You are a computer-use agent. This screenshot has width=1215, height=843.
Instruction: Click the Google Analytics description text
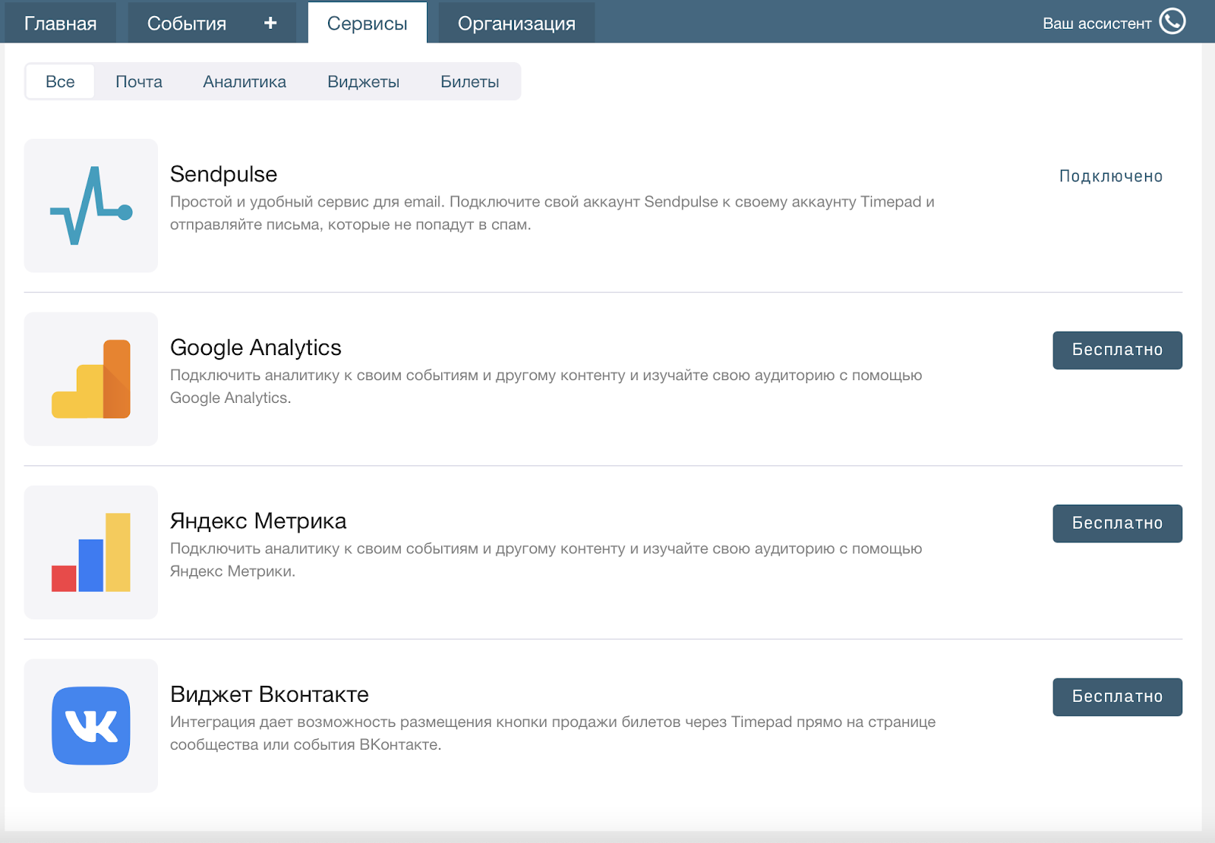546,386
